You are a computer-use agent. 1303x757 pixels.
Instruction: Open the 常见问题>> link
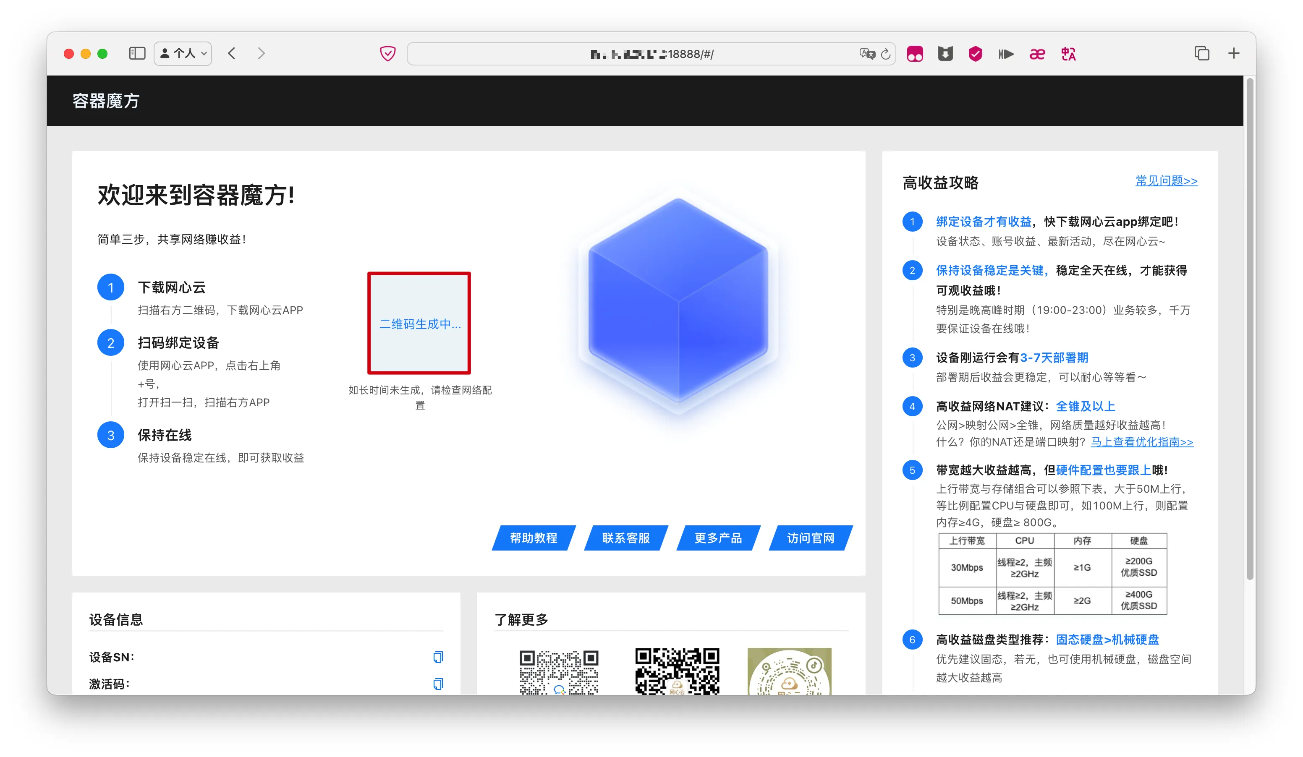pos(1167,181)
